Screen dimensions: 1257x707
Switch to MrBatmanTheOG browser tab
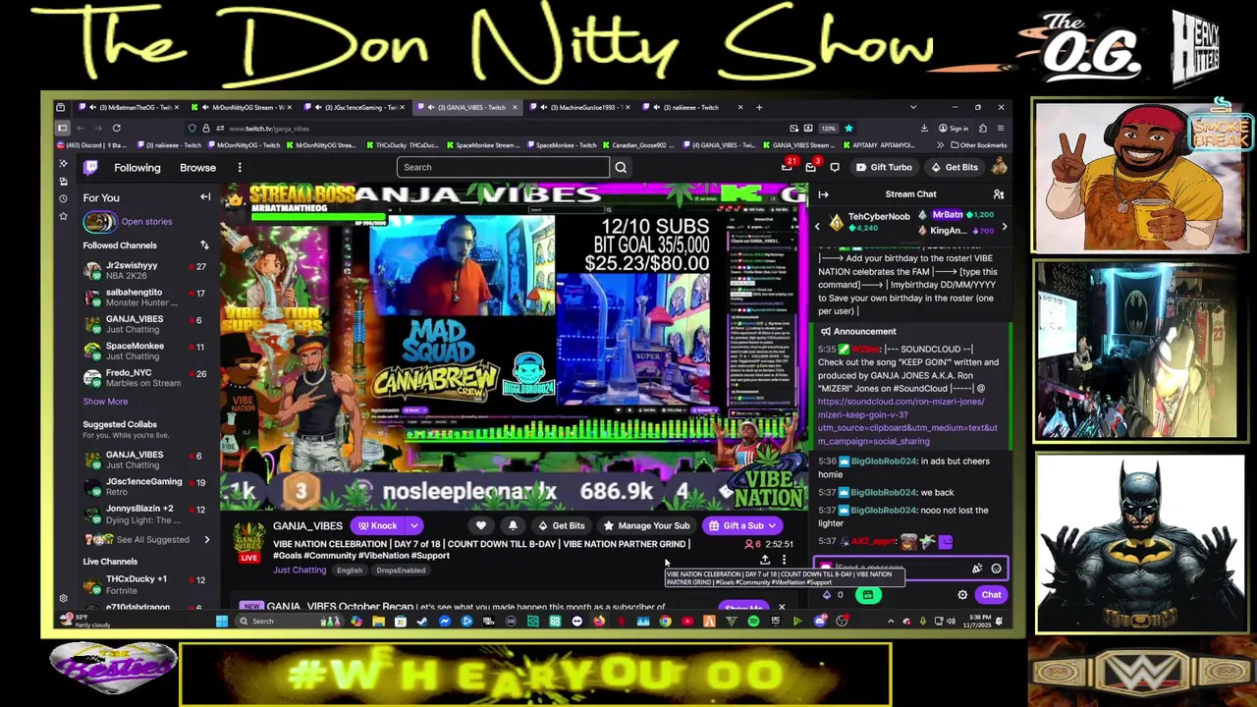pos(130,107)
